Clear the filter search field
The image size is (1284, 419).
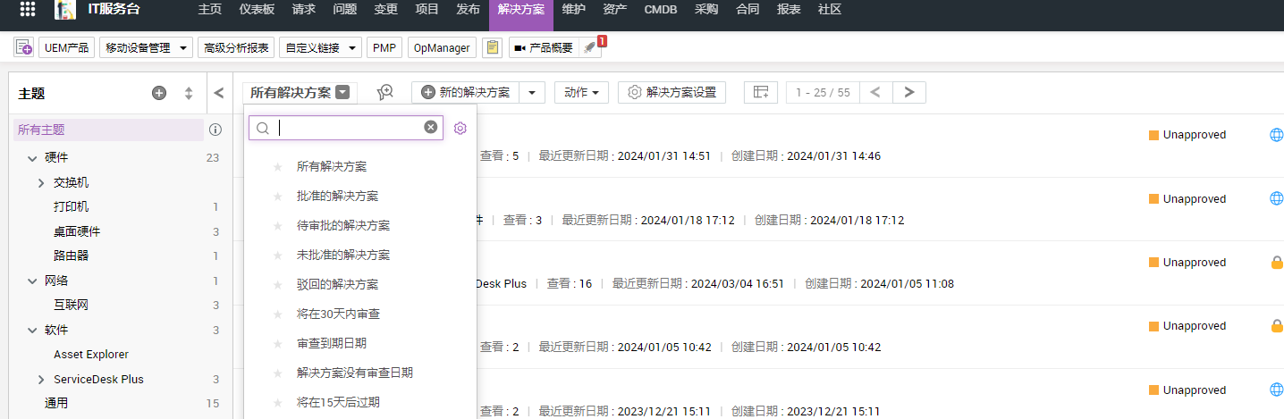point(431,128)
